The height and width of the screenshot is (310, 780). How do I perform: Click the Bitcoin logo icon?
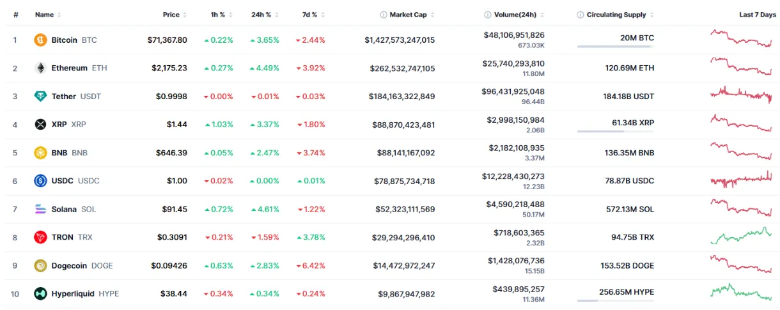[x=40, y=40]
